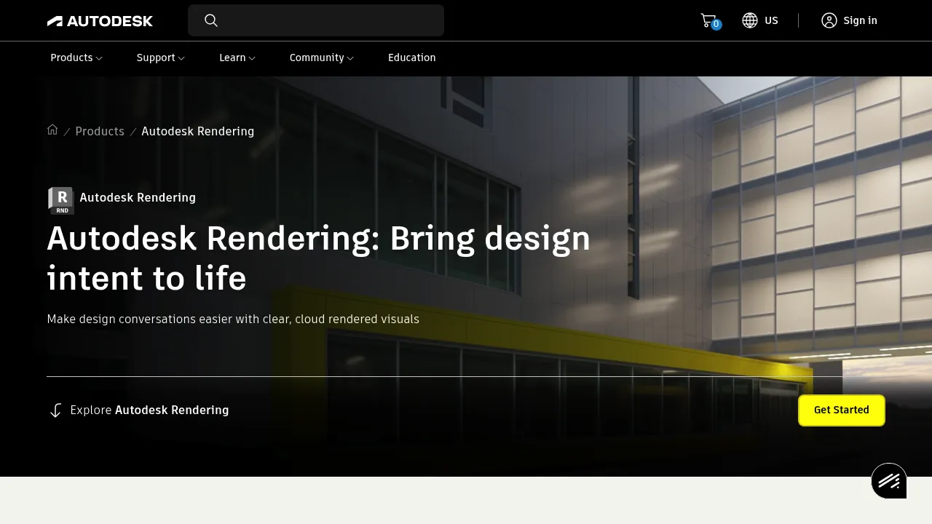Click the search magnifier icon
Image resolution: width=932 pixels, height=524 pixels.
coord(211,20)
